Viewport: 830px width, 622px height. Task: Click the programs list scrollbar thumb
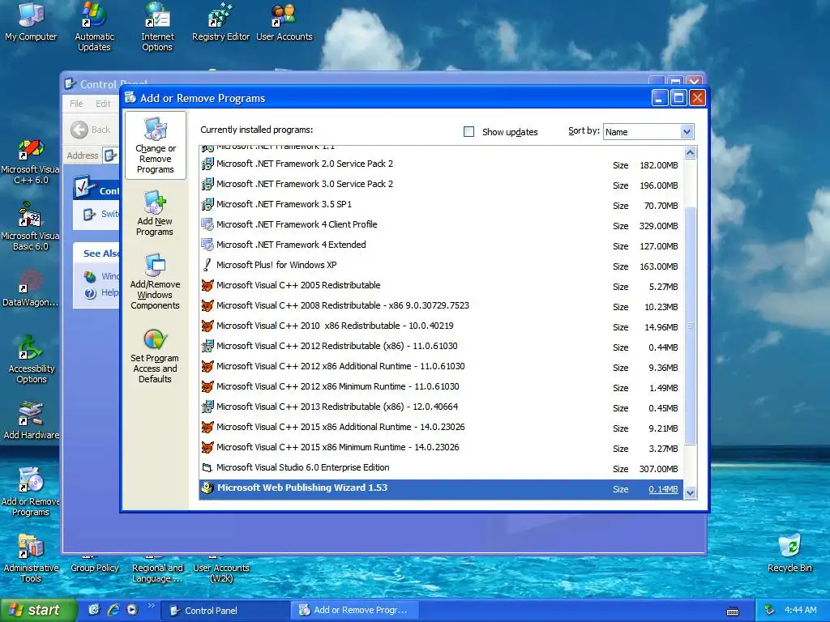click(x=690, y=326)
